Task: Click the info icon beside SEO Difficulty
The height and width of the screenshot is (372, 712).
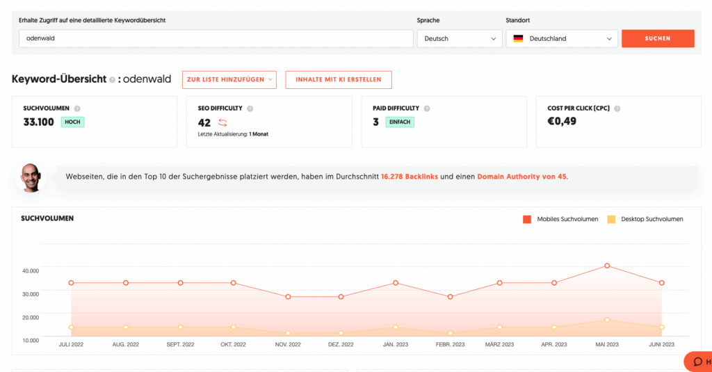Action: 250,108
